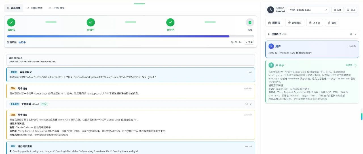The width and height of the screenshot is (363, 154).
Task: Click the execution progress bar
Action: [130, 36]
